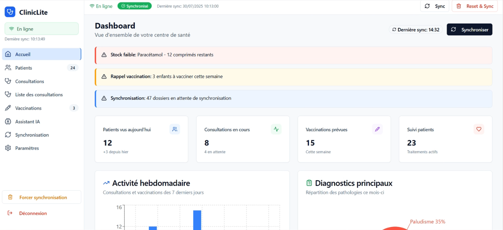
Task: Click the number 12 on Patients vus card
Action: coord(107,143)
